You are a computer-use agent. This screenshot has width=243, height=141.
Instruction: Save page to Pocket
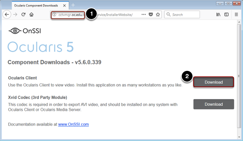(x=151, y=15)
